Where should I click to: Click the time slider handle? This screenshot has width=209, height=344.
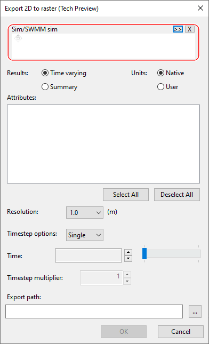pyautogui.click(x=144, y=254)
